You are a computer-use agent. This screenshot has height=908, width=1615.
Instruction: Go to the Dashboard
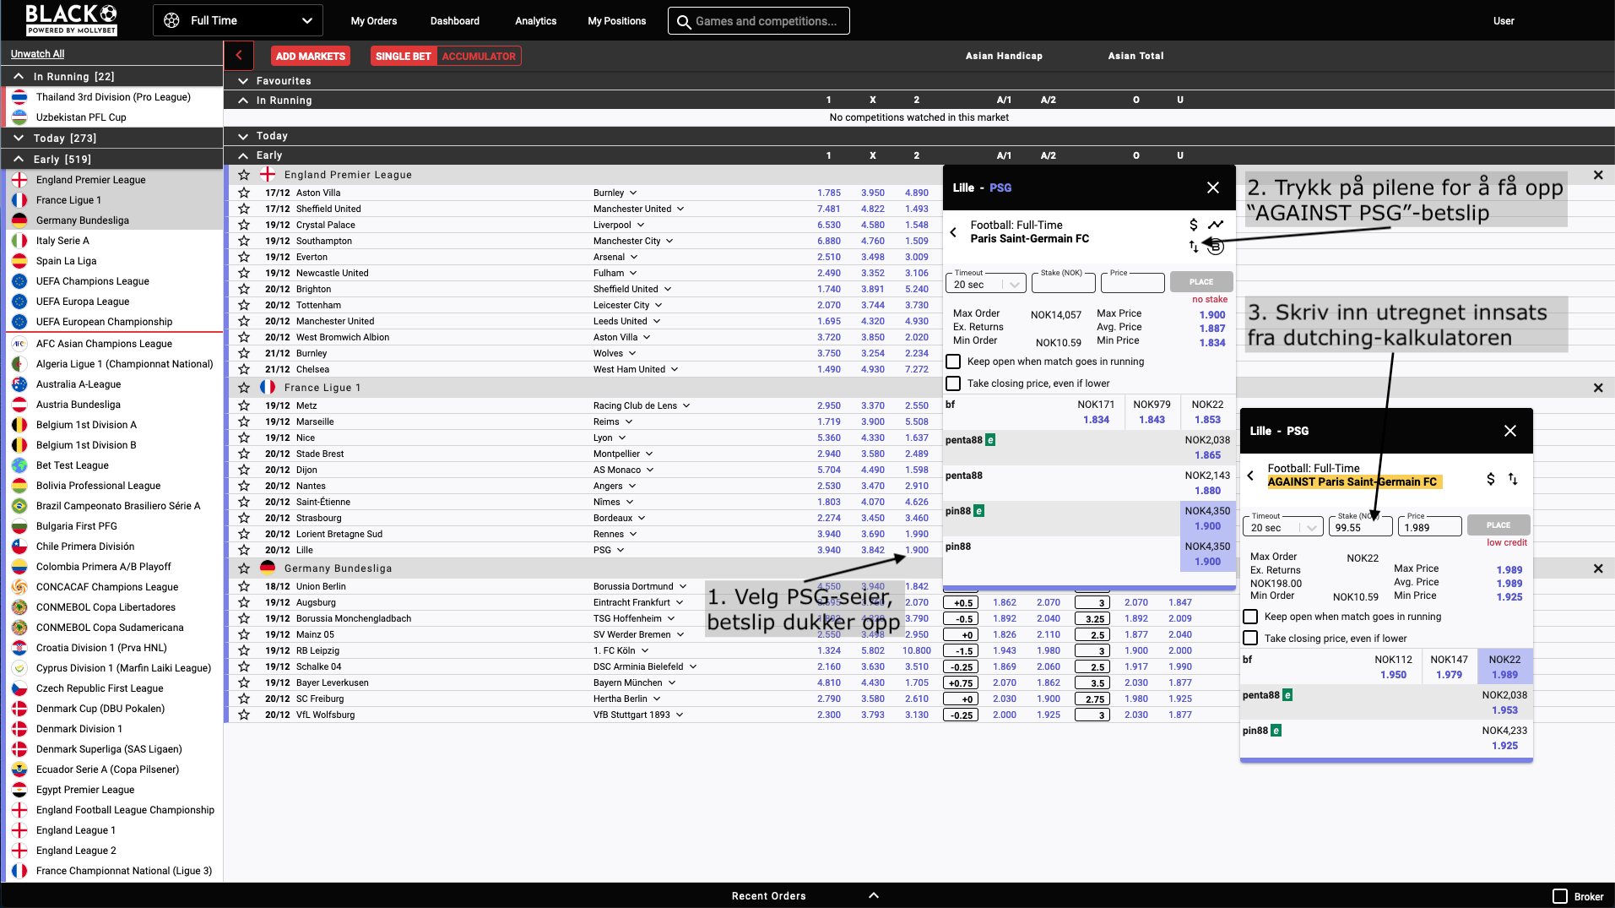pos(455,21)
